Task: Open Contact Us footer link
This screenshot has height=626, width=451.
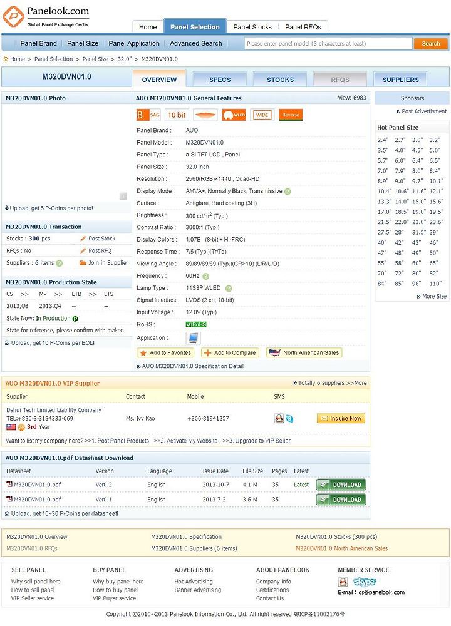Action: click(x=270, y=598)
